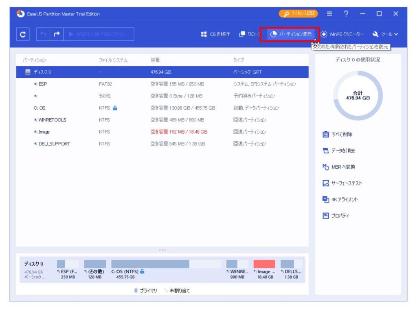The height and width of the screenshot is (311, 417).
Task: Click すべて削除 action
Action: tap(337, 134)
